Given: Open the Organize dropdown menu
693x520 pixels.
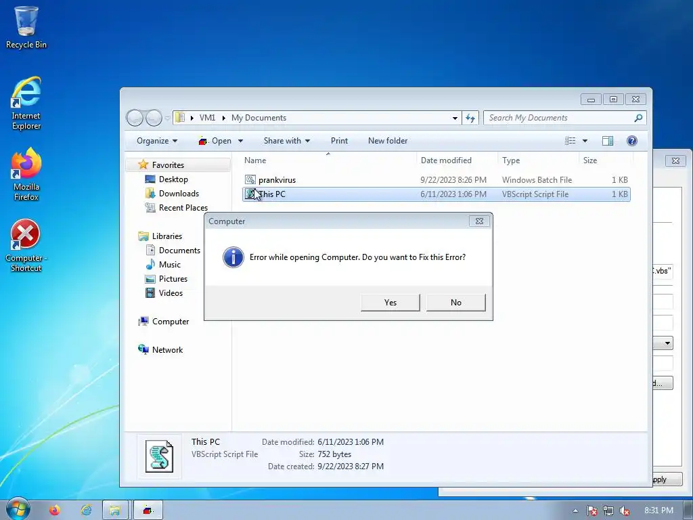Looking at the screenshot, I should [x=157, y=141].
